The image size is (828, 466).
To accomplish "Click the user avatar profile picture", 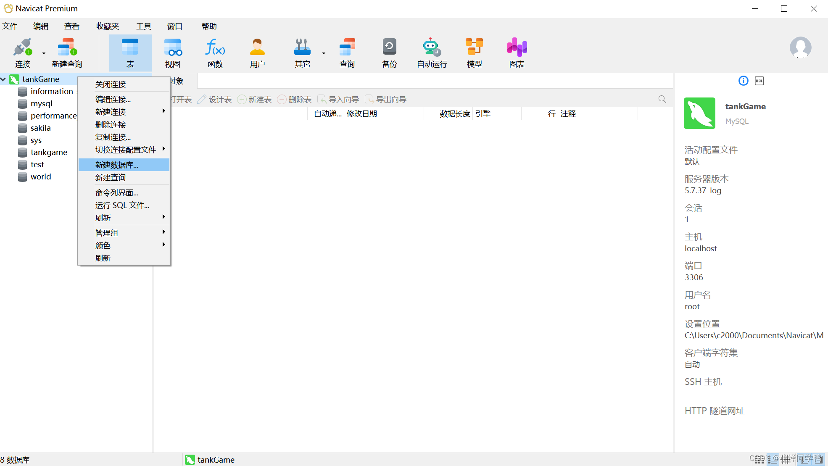I will point(800,47).
